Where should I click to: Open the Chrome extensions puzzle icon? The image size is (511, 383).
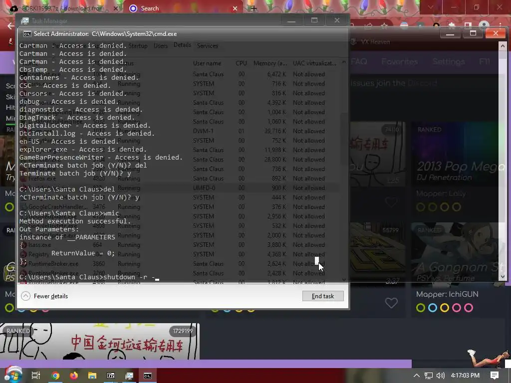click(452, 26)
